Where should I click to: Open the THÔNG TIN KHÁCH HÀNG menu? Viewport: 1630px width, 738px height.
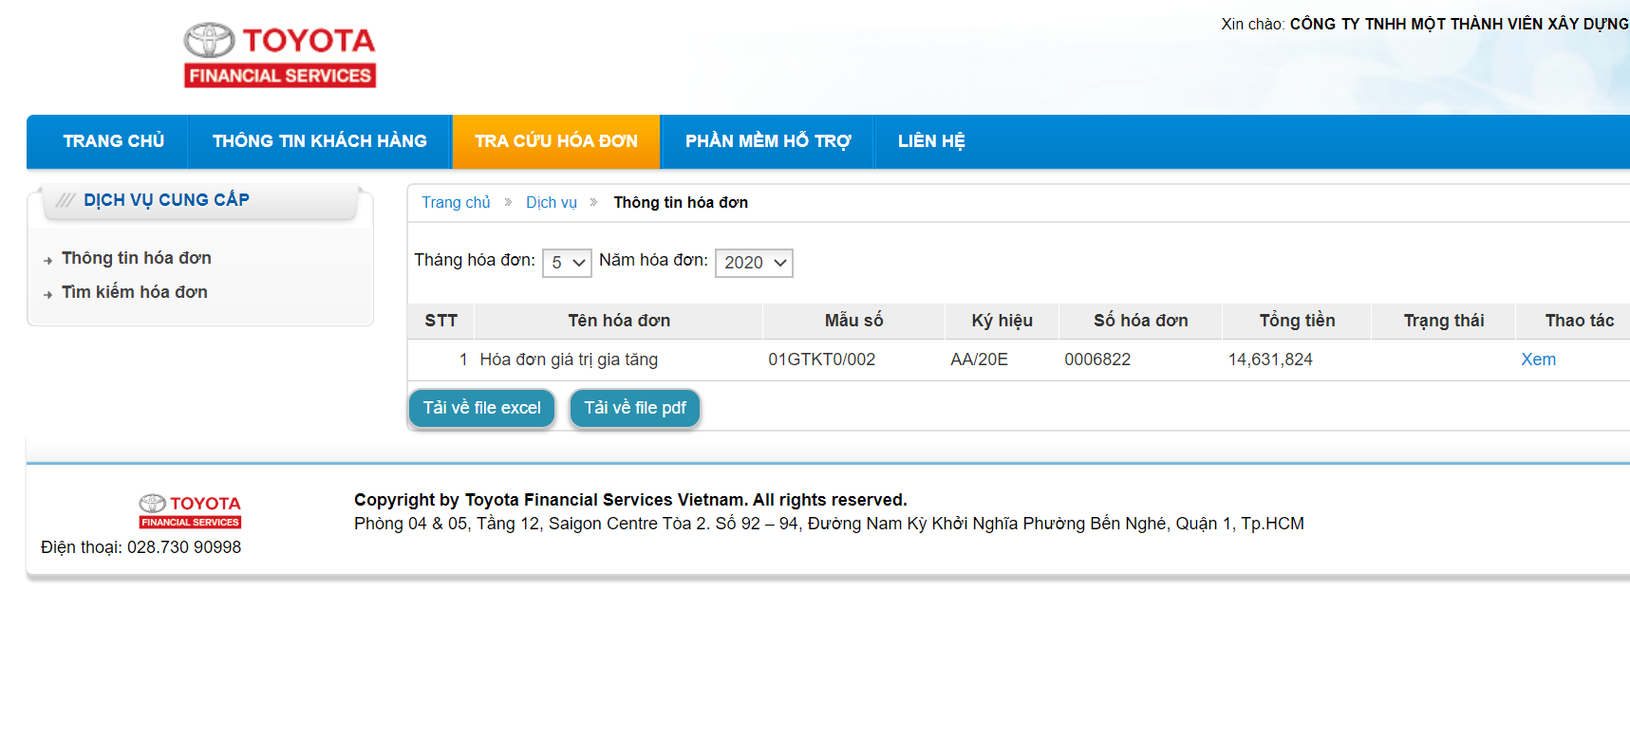(319, 141)
